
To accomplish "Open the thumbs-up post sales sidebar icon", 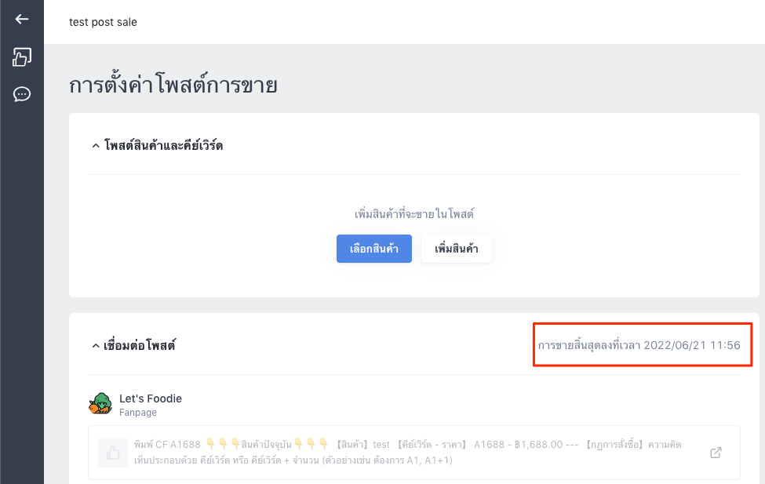I will click(21, 56).
